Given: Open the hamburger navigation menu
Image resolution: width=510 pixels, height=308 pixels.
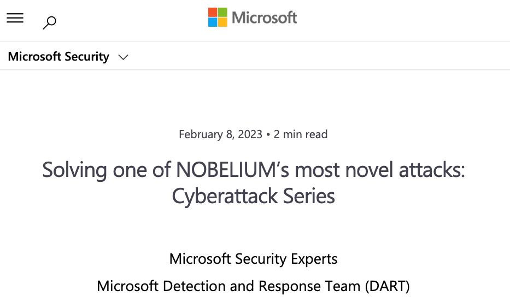Looking at the screenshot, I should point(15,18).
